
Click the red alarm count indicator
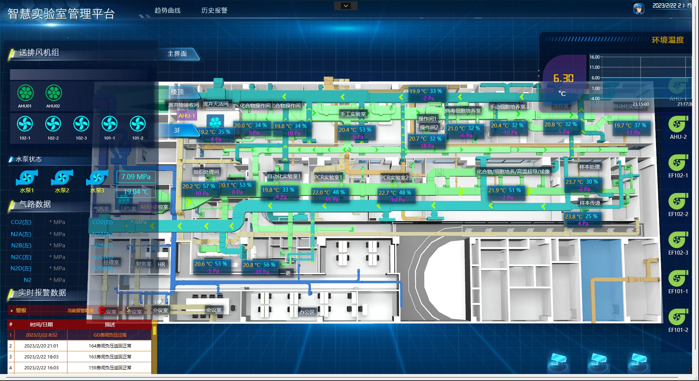coord(102,310)
